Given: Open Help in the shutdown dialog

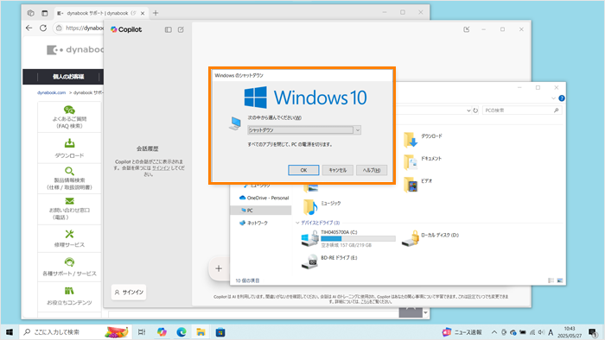Looking at the screenshot, I should [371, 170].
